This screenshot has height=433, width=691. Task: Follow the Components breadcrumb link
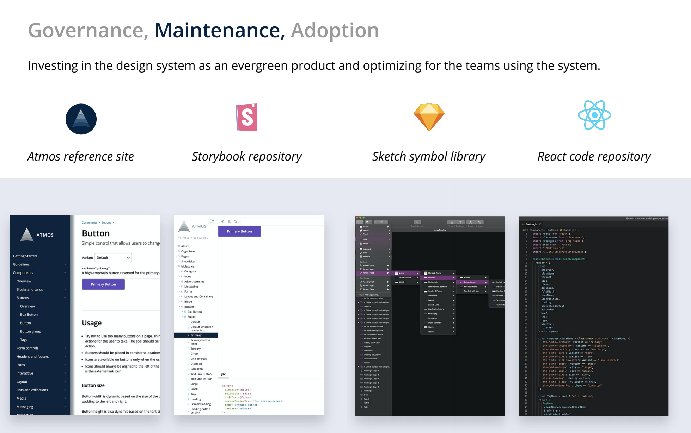click(x=89, y=222)
